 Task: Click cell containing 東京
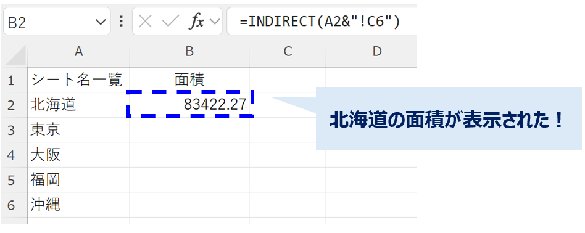coord(78,130)
